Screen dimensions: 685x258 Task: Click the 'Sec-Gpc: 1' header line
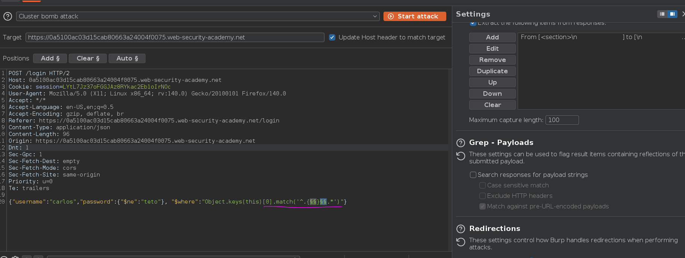pos(26,154)
